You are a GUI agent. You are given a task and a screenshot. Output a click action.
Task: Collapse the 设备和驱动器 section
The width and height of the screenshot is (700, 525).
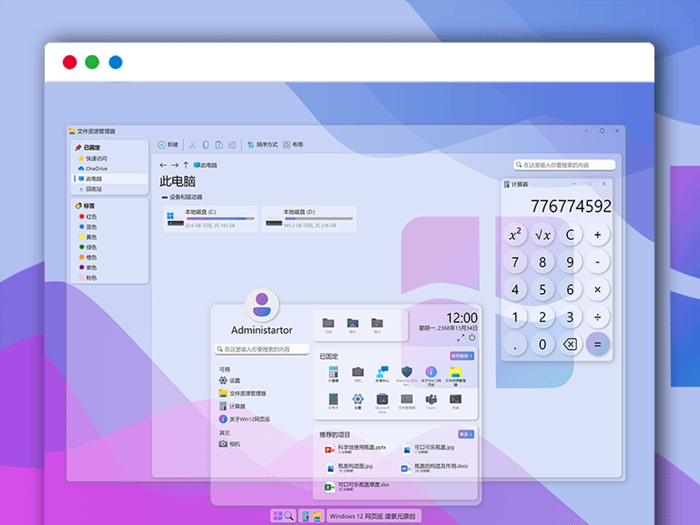coord(164,198)
